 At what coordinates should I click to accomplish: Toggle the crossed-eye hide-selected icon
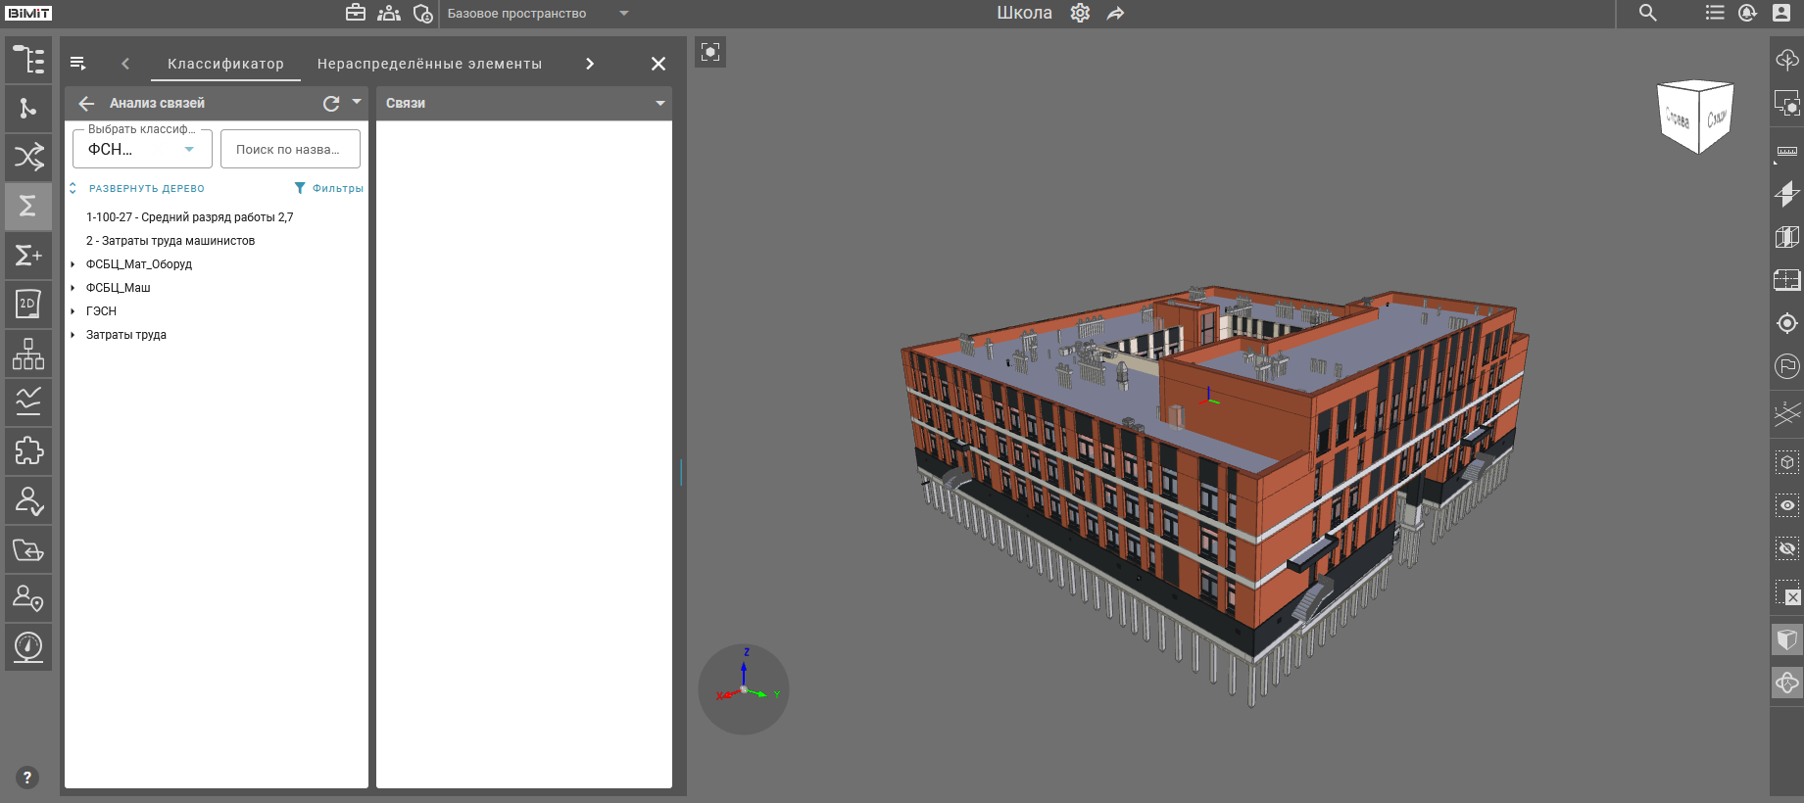[1786, 548]
